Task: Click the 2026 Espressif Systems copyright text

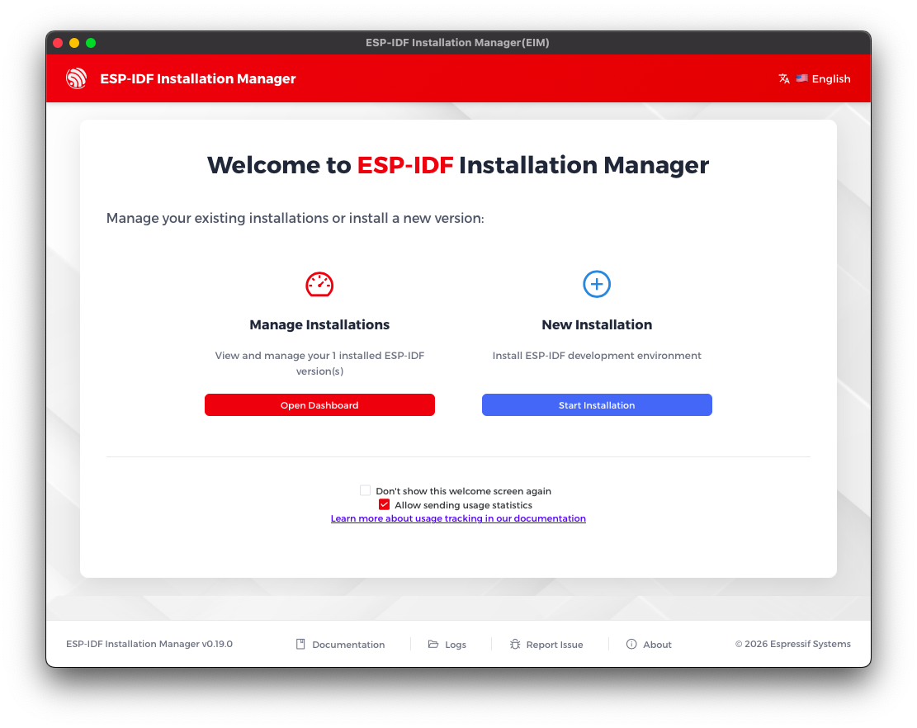Action: click(x=792, y=644)
